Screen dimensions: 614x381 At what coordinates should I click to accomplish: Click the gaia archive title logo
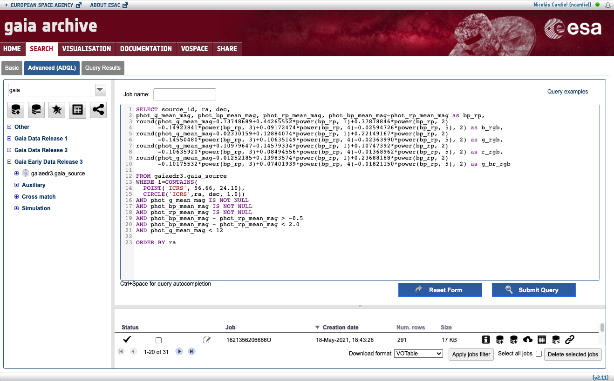pos(51,26)
